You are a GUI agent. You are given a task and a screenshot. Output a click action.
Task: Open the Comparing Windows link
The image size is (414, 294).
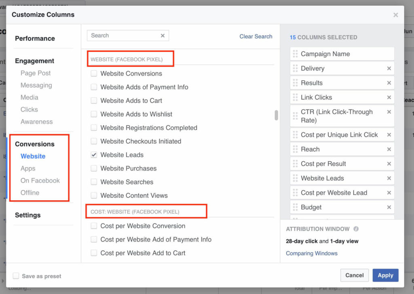311,253
